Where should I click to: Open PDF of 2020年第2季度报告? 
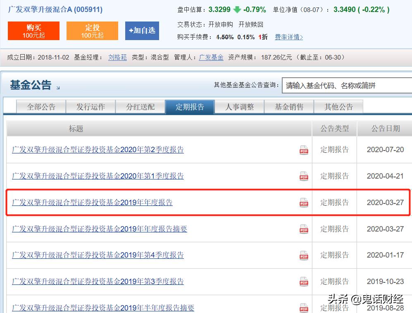(x=304, y=151)
